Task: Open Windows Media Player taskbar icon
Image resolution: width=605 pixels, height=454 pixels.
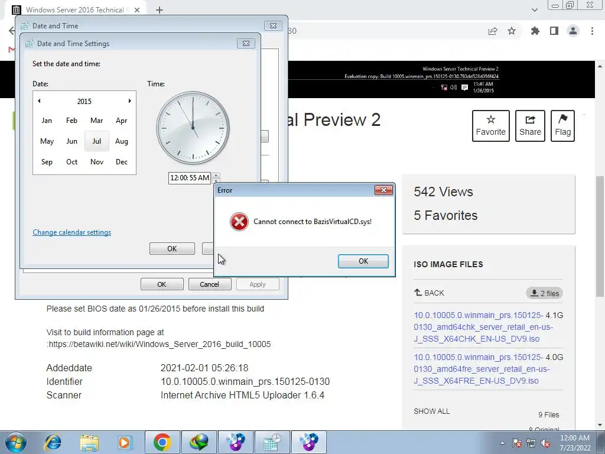Action: pos(125,442)
